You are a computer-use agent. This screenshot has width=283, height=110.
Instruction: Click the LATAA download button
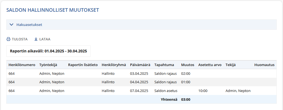click(42, 39)
